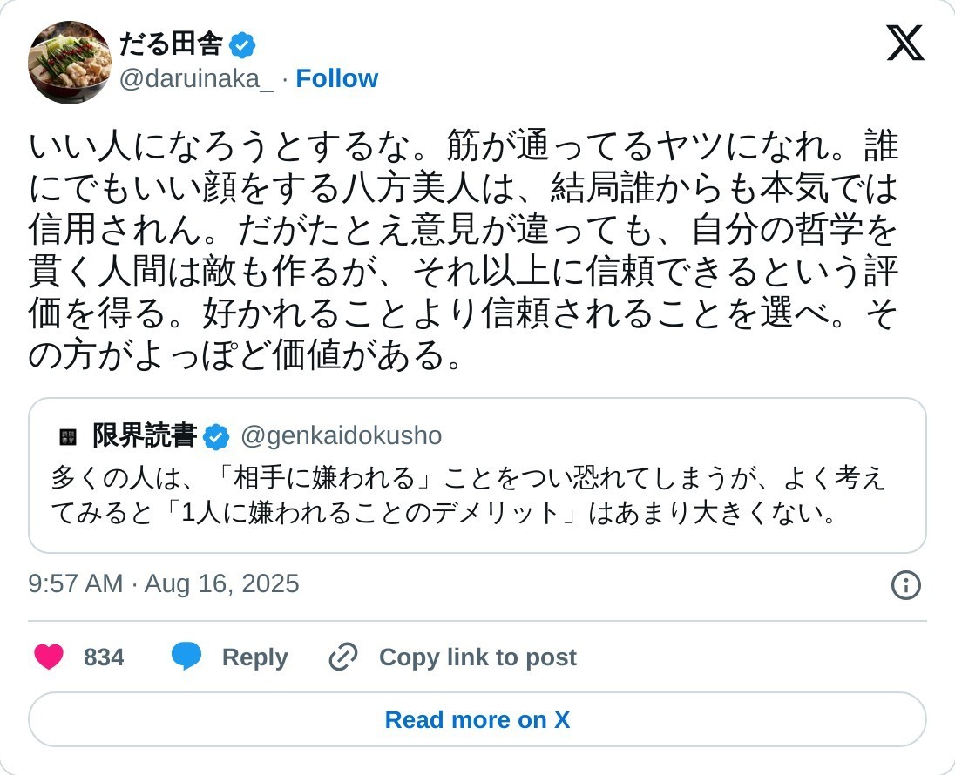Viewport: 955px width, 775px height.
Task: Open the info icon beside the timestamp
Action: tap(905, 585)
